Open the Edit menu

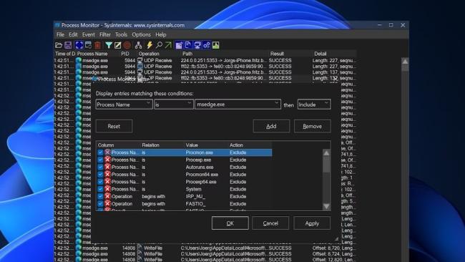(x=73, y=34)
